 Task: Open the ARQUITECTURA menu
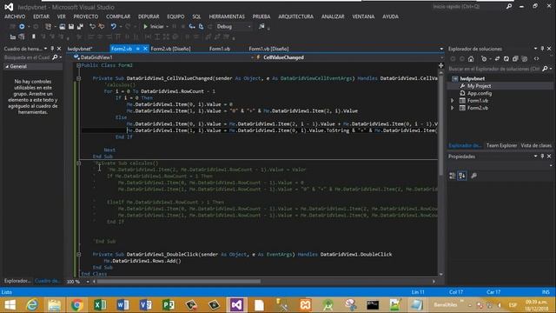coord(295,17)
